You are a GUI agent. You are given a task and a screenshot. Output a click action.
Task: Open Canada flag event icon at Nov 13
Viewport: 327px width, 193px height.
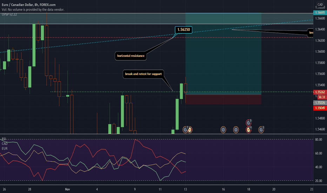190,130
